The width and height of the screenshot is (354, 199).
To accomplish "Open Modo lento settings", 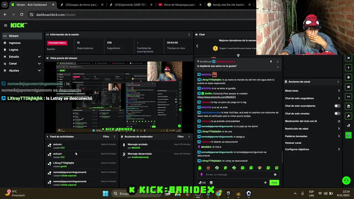I will pos(313,91).
